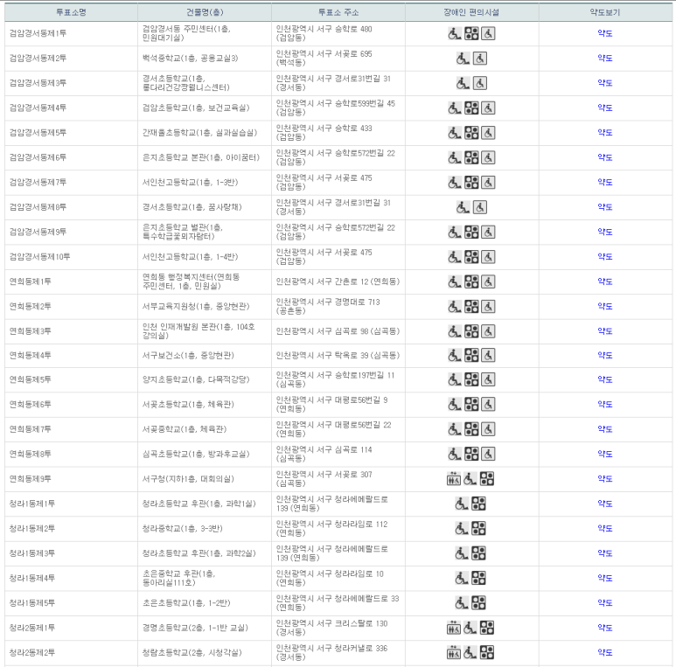676x667 pixels.
Task: Click tactile block icon in 연희동제2투 row
Action: pyautogui.click(x=471, y=306)
